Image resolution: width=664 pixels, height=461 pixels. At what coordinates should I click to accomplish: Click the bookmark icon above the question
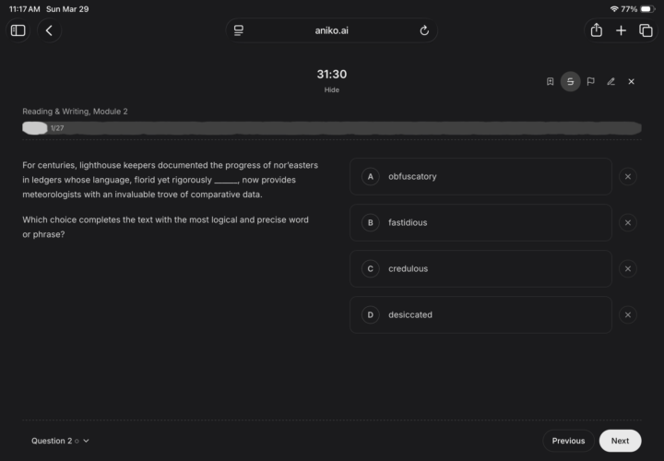point(550,81)
